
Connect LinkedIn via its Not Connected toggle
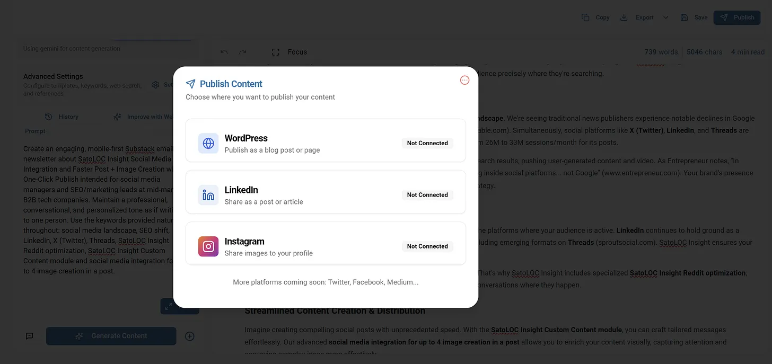[427, 194]
